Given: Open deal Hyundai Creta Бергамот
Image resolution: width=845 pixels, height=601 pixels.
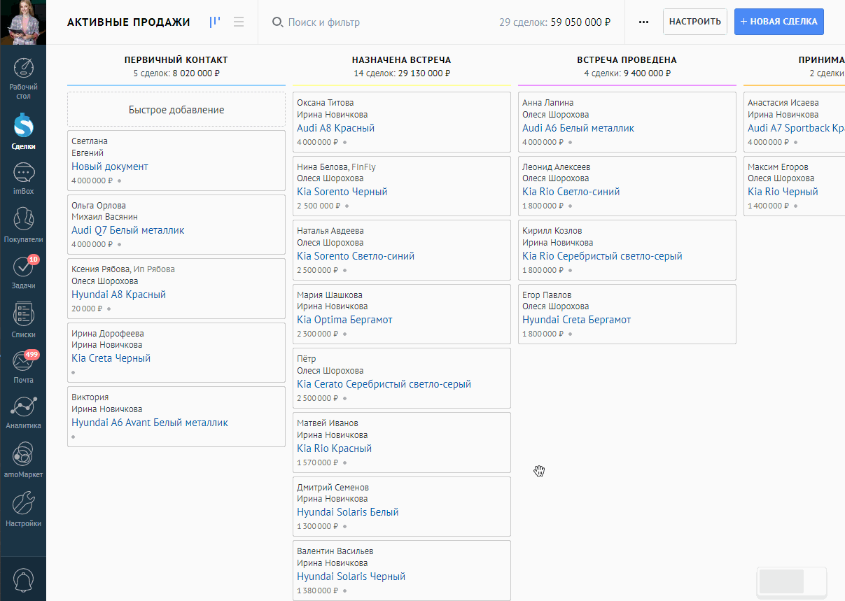Looking at the screenshot, I should point(576,320).
